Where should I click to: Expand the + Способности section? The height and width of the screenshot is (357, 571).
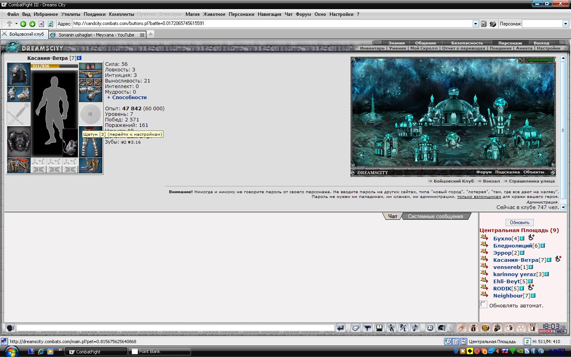tap(127, 97)
